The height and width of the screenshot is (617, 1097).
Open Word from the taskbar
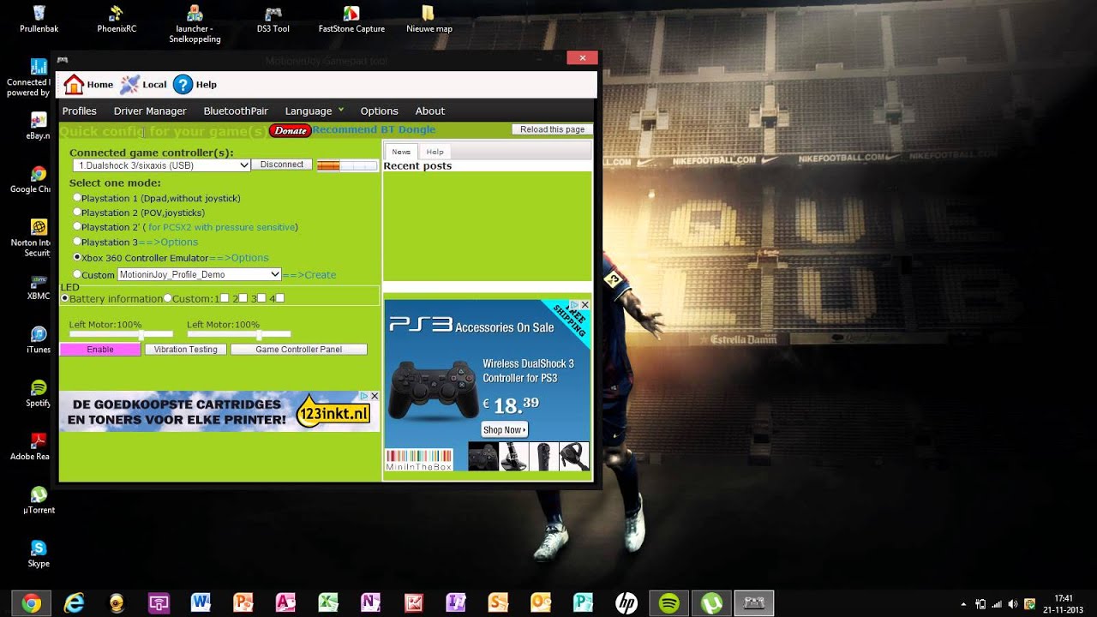[x=201, y=603]
